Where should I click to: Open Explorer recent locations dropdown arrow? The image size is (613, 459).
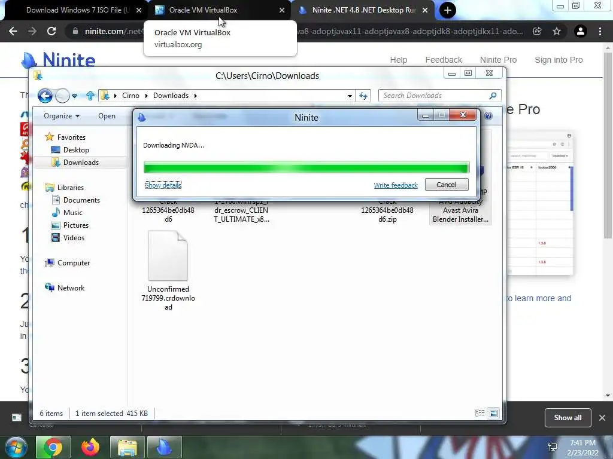(74, 96)
